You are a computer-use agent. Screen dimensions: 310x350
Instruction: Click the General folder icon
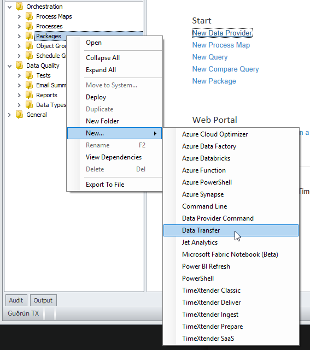20,115
